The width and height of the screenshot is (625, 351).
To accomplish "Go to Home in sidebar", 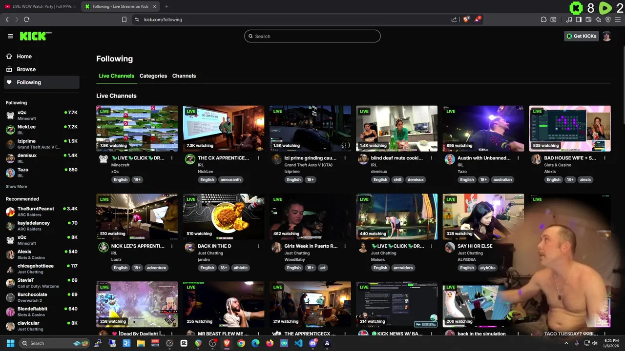I will [x=42, y=57].
